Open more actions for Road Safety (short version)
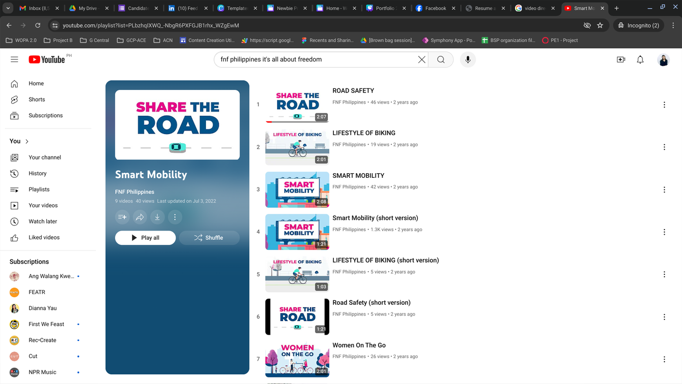 pos(664,317)
